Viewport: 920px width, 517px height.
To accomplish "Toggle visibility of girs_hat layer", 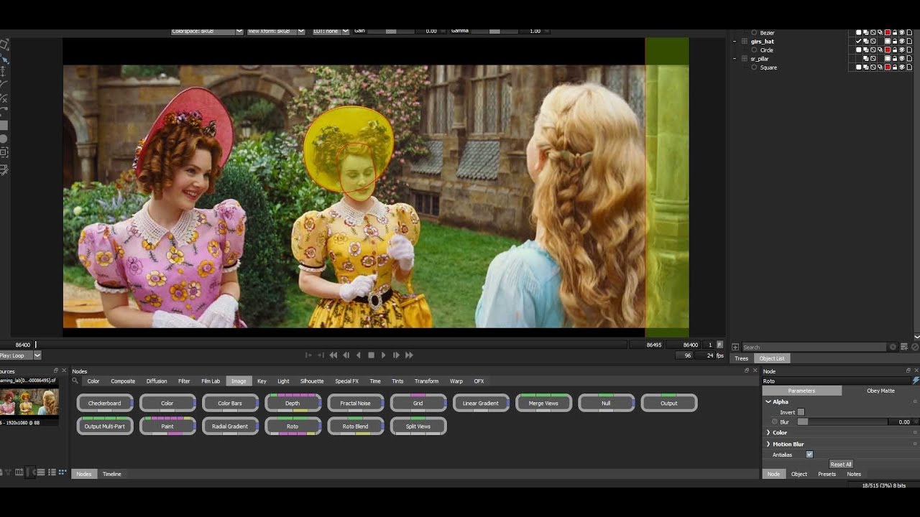I will (x=902, y=42).
